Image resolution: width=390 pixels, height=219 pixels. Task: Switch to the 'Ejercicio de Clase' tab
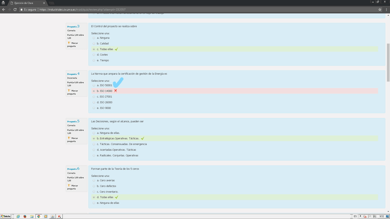(27, 3)
